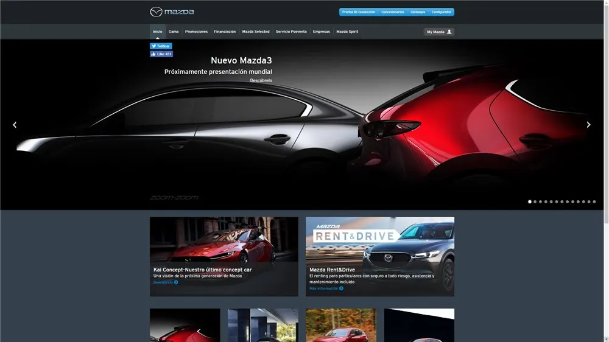Click the Nuevo Mazda3 headline
The width and height of the screenshot is (609, 342).
click(x=241, y=60)
